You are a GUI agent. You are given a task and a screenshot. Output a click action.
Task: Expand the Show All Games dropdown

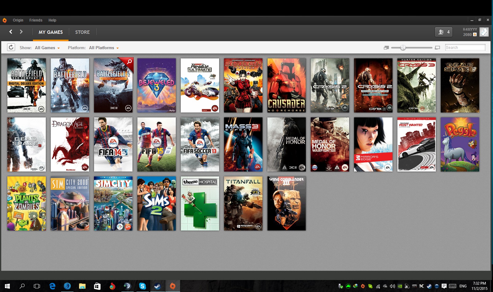[47, 48]
